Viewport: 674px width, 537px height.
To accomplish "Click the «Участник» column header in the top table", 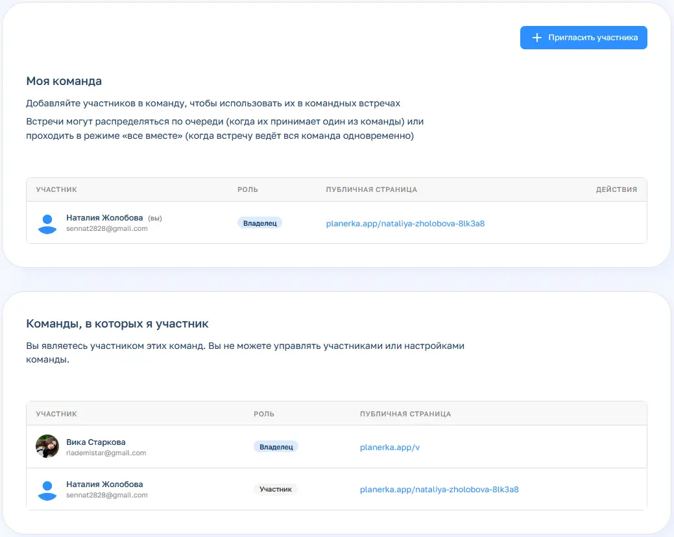I will (56, 189).
